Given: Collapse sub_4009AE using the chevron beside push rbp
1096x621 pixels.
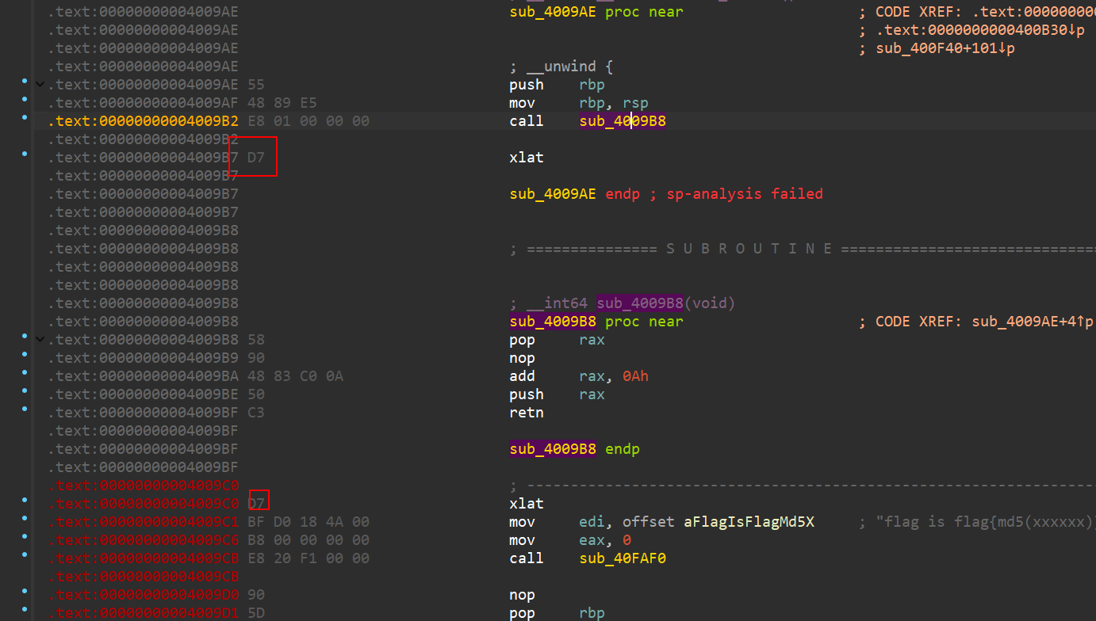Looking at the screenshot, I should pos(39,84).
